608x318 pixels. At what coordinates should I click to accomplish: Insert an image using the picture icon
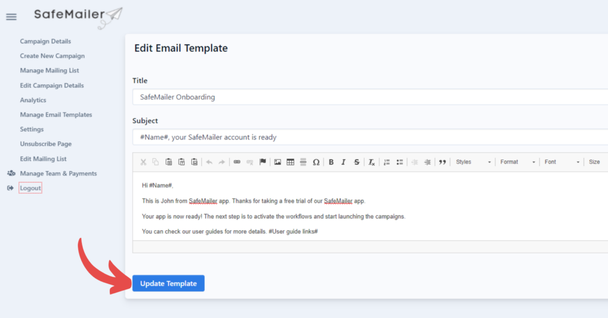[x=278, y=162]
